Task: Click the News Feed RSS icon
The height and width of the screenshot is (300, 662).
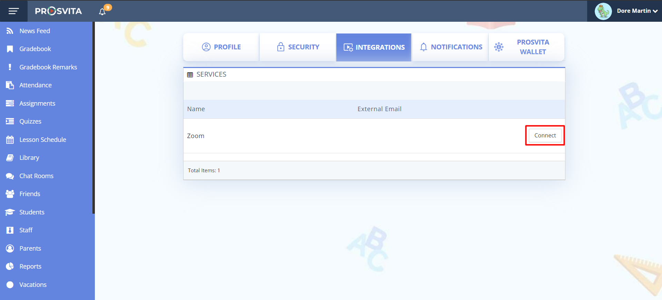Action: pyautogui.click(x=10, y=31)
